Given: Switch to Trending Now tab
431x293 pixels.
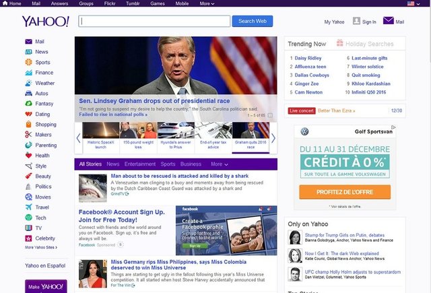Looking at the screenshot, I should click(x=307, y=44).
